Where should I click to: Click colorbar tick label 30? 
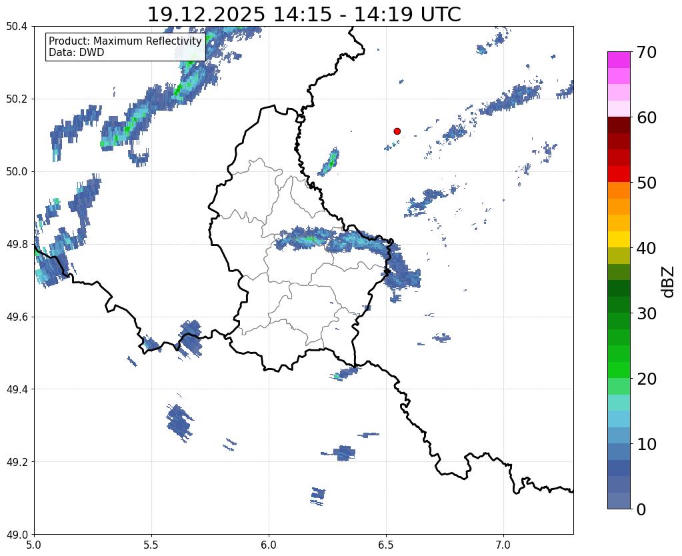point(647,313)
